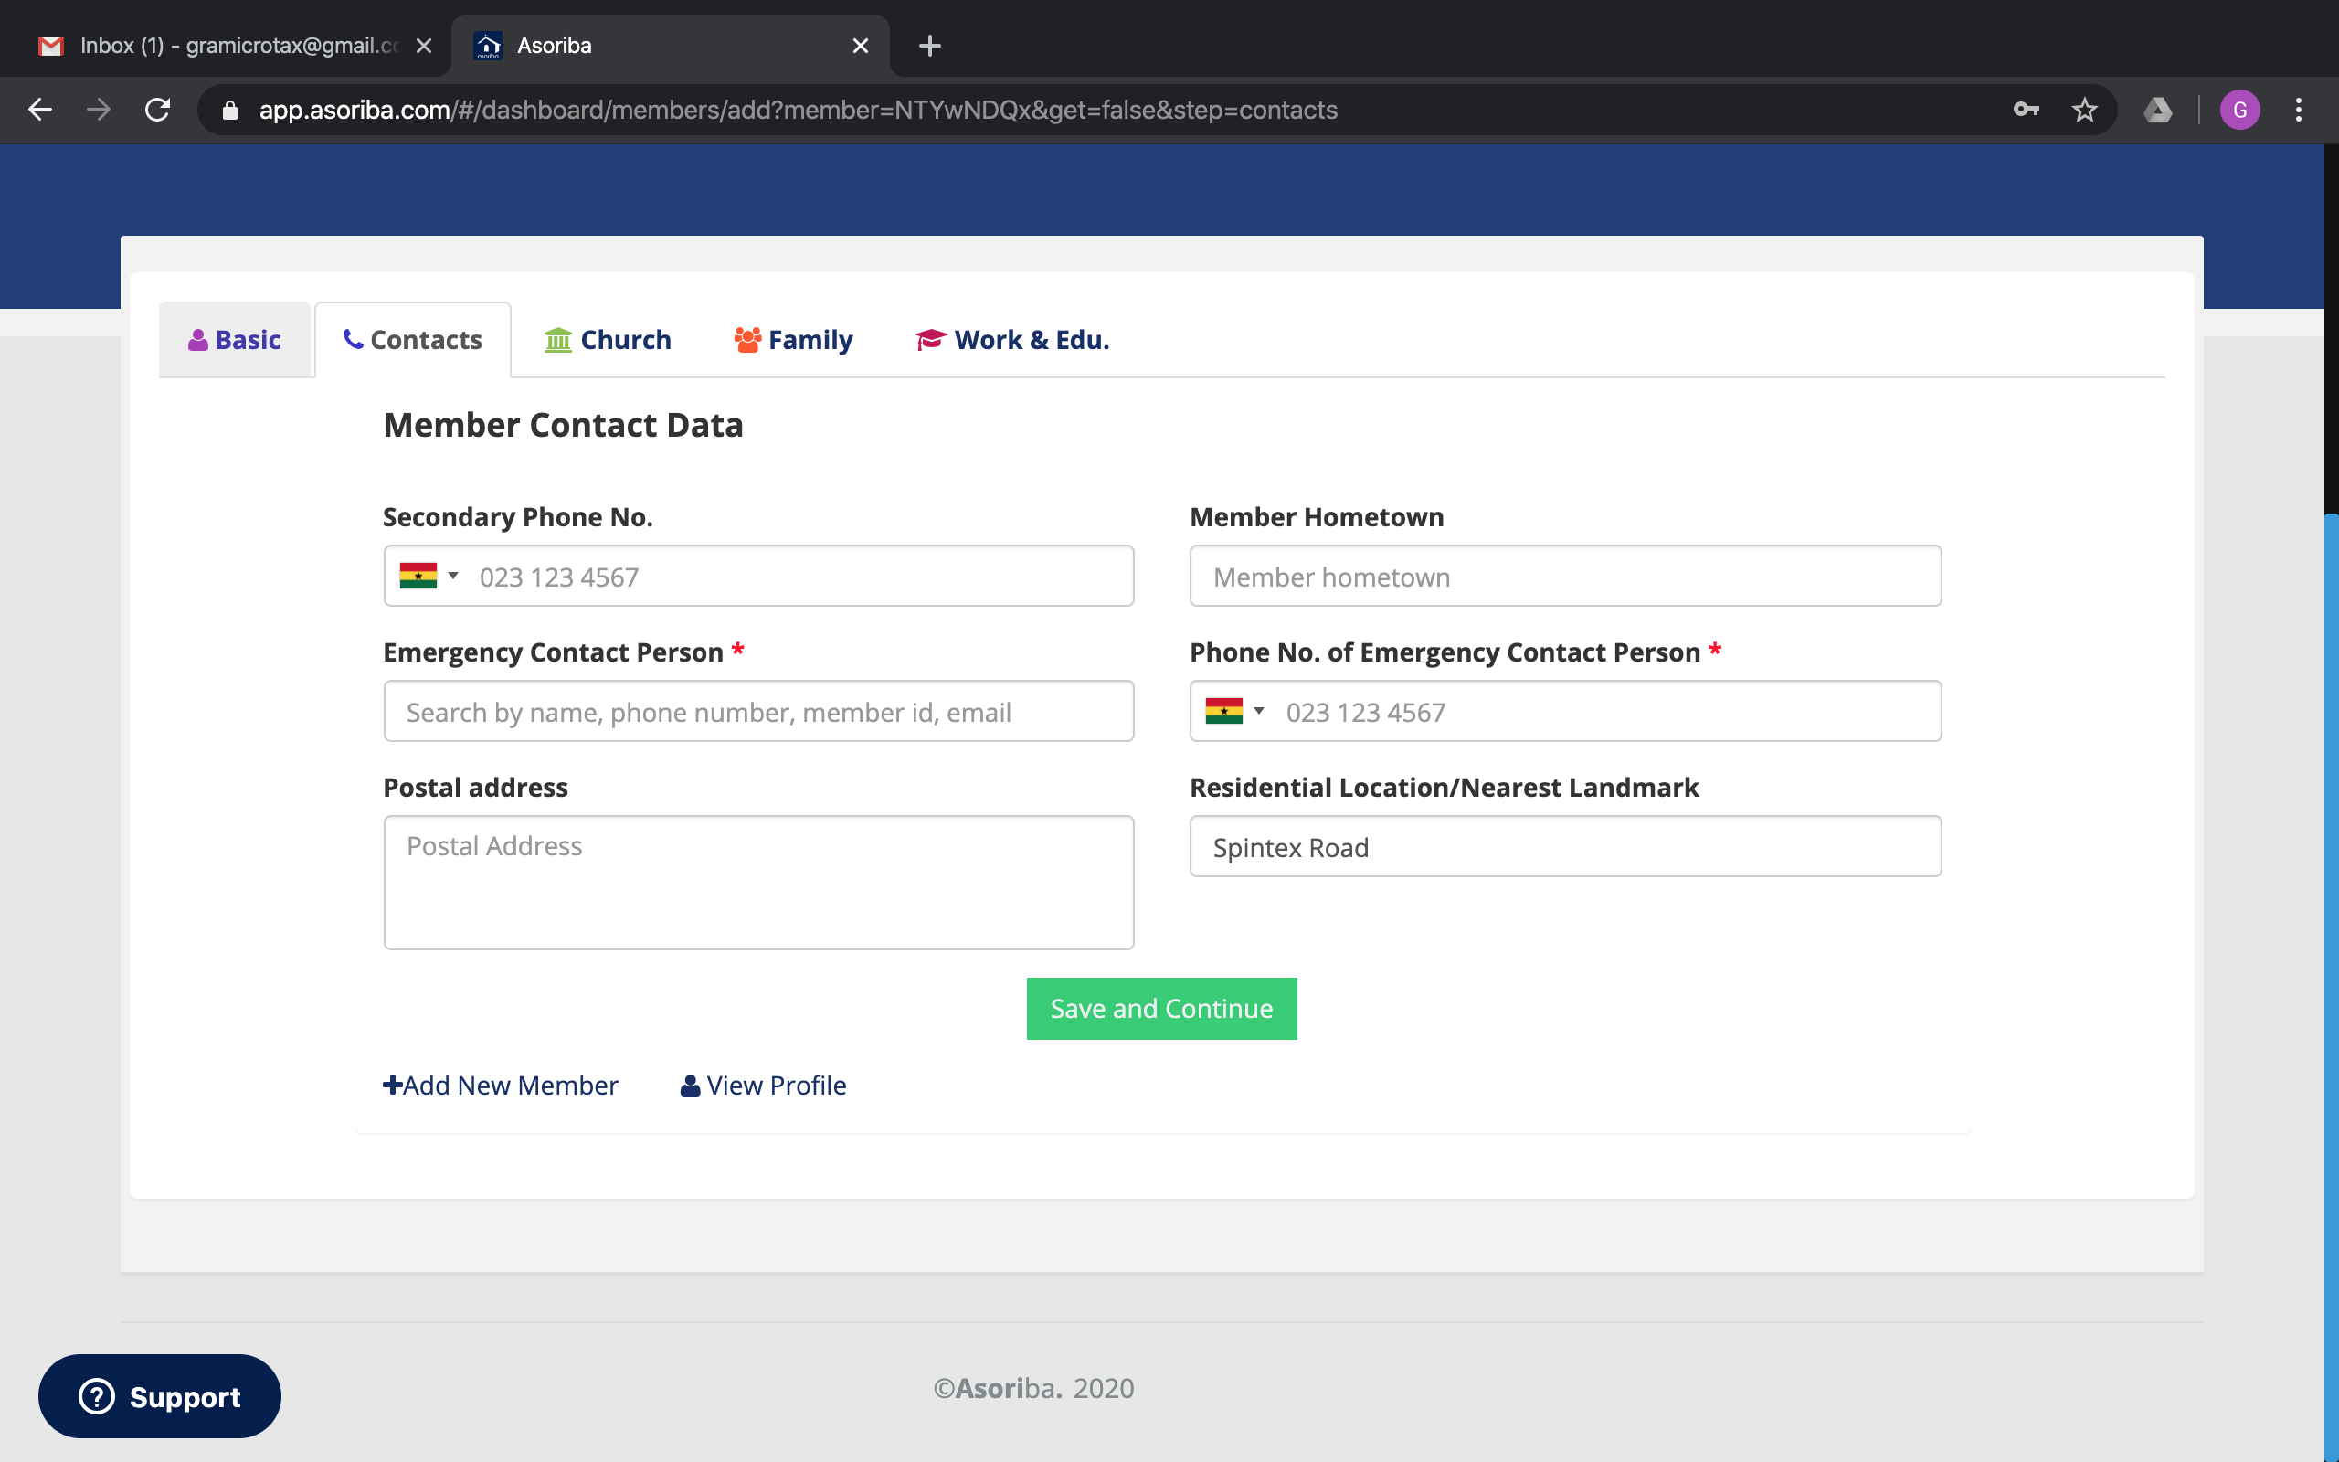
Task: Open View Profile
Action: point(763,1085)
